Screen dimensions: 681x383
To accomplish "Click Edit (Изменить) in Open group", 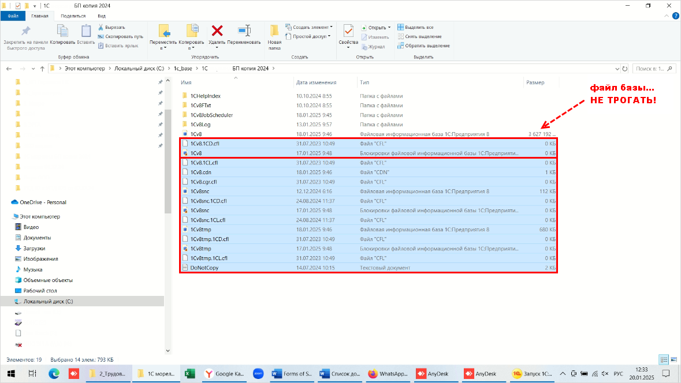I will (375, 37).
